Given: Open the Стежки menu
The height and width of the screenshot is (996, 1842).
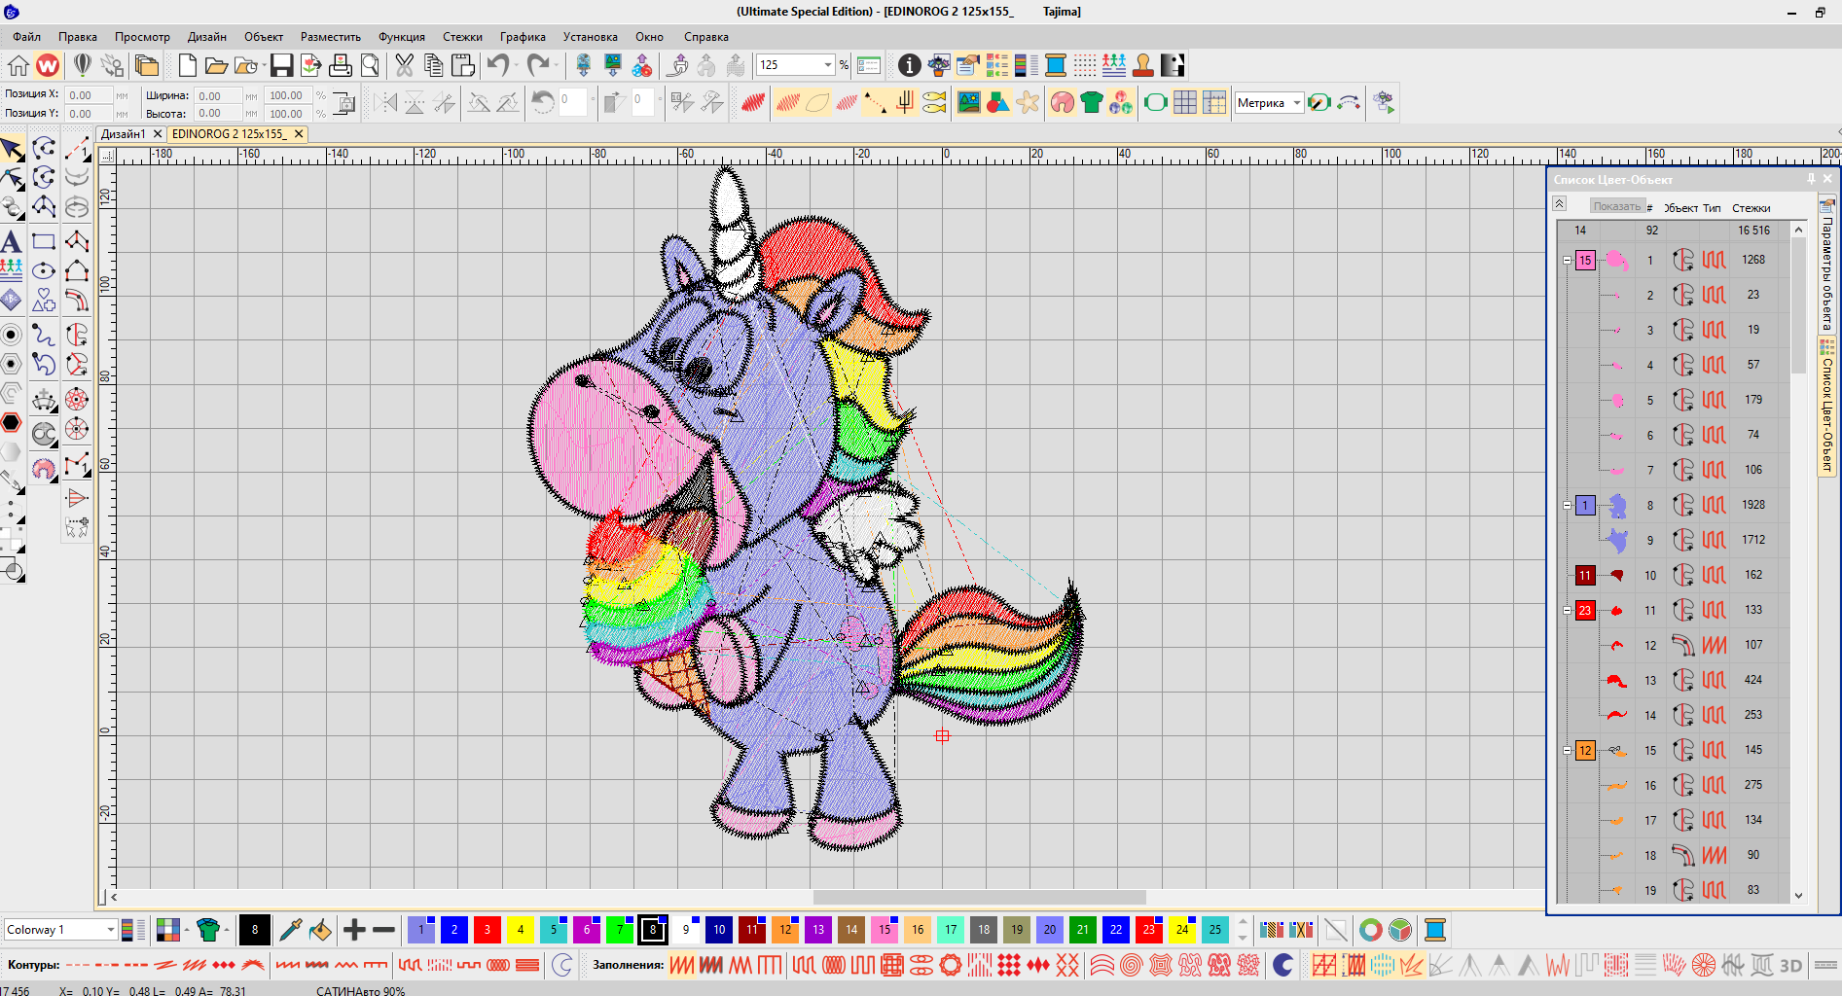Looking at the screenshot, I should point(462,37).
